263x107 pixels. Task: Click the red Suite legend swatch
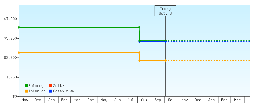pos(50,86)
